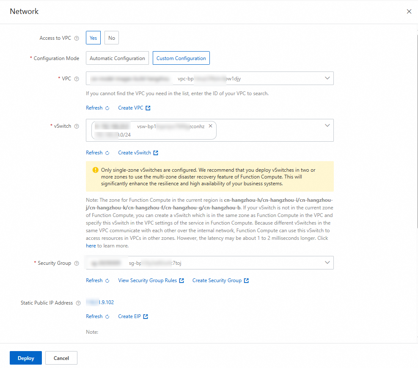The image size is (418, 368).
Task: Click the Configuration Mode label
Action: click(x=56, y=58)
